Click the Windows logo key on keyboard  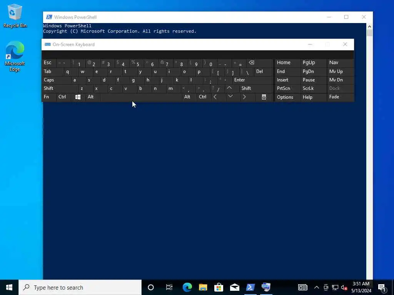click(x=78, y=97)
